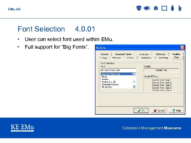Select the Font tab
The height and width of the screenshot is (143, 191).
point(177,57)
